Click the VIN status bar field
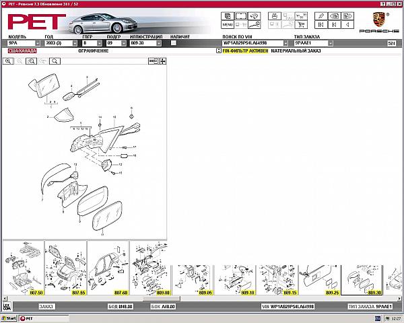The image size is (404, 323). (x=288, y=307)
